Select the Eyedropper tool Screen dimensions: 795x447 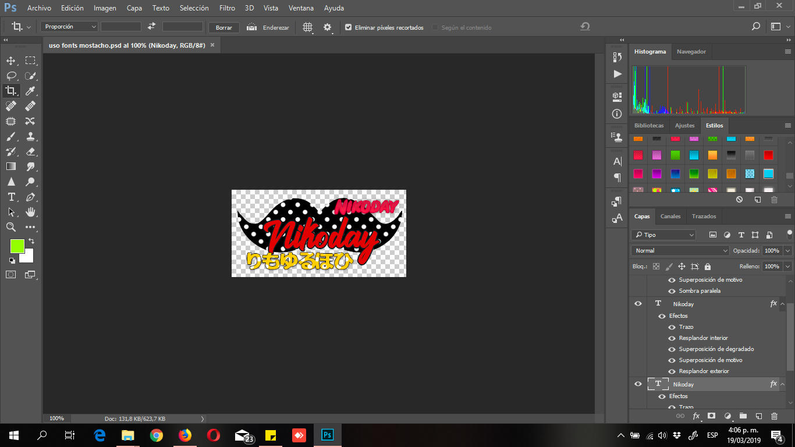30,91
